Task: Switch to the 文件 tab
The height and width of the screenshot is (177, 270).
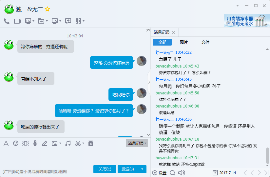Action: coord(205,42)
